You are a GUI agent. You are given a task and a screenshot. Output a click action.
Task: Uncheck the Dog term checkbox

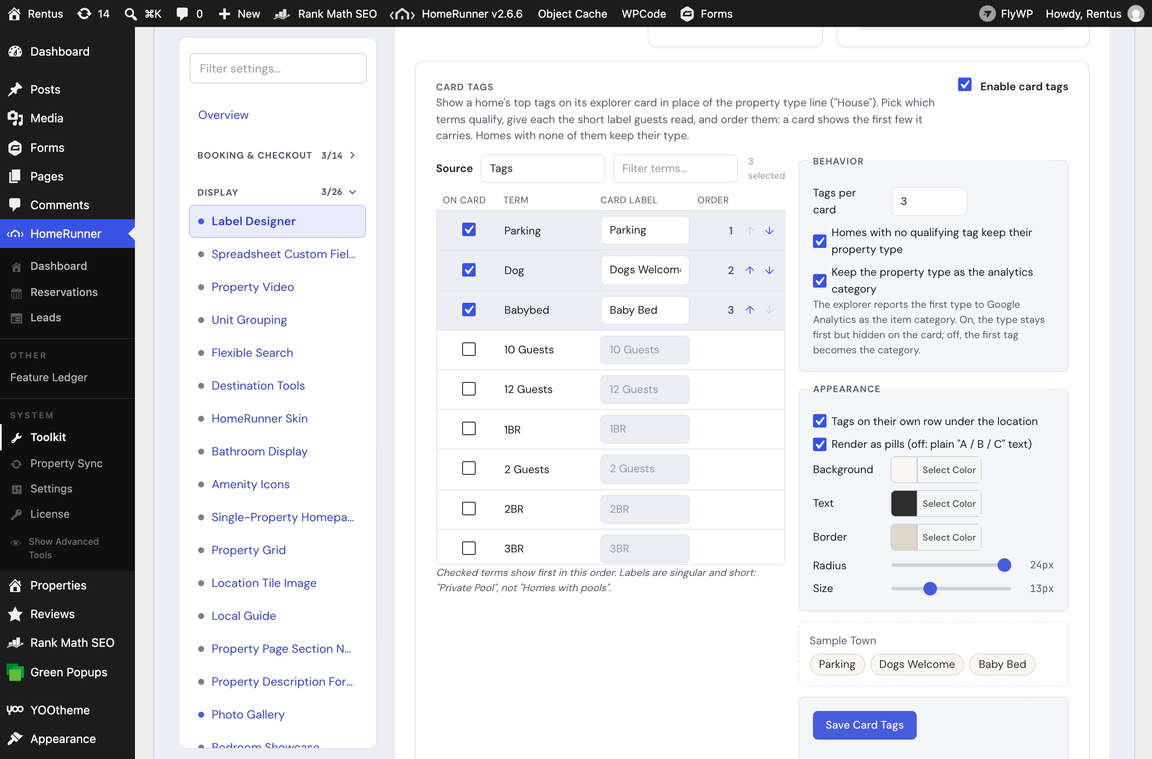pos(468,269)
